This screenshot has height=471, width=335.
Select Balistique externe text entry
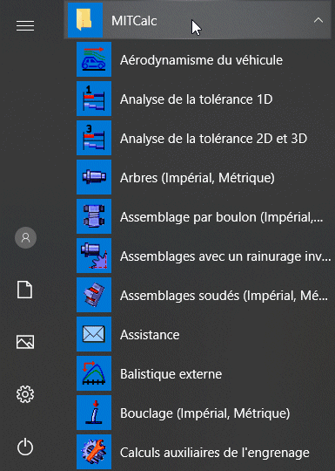tap(171, 374)
